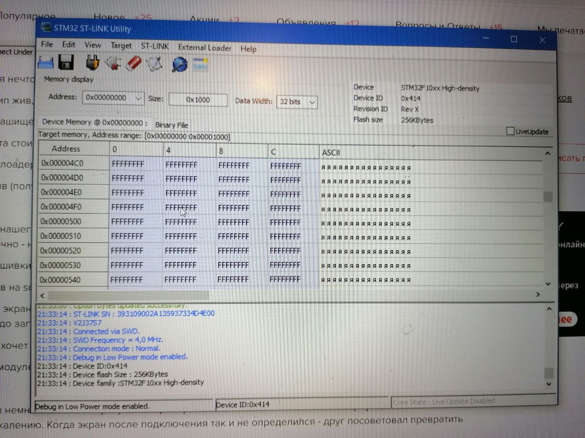Toggle the LiveUpdate checkbox

pyautogui.click(x=510, y=131)
